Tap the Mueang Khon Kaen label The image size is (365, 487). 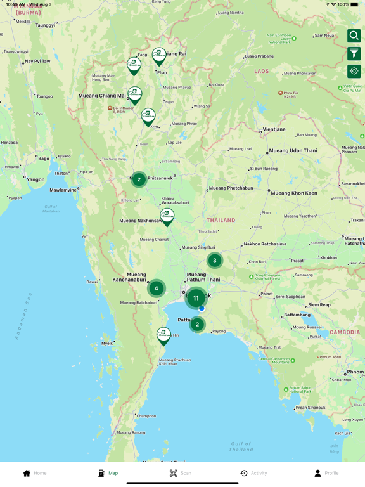tap(294, 193)
